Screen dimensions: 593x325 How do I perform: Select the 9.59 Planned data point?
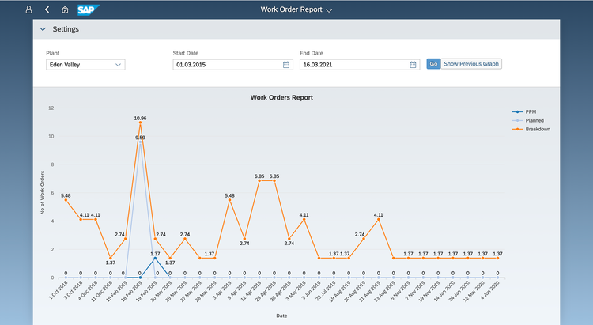[140, 142]
